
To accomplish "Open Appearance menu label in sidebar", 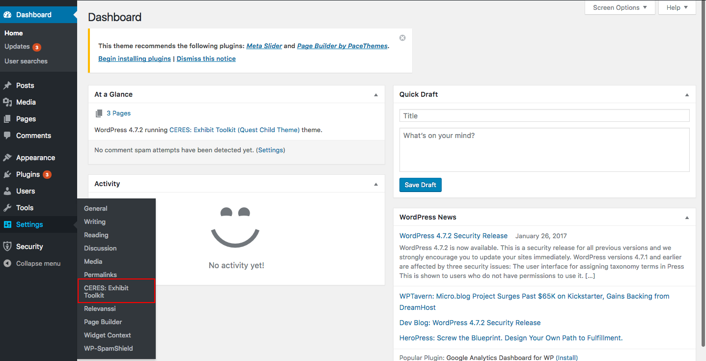I will pos(35,158).
